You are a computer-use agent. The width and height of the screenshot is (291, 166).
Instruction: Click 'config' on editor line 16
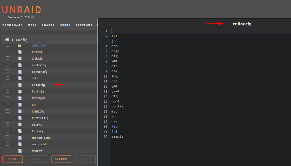click(x=118, y=106)
